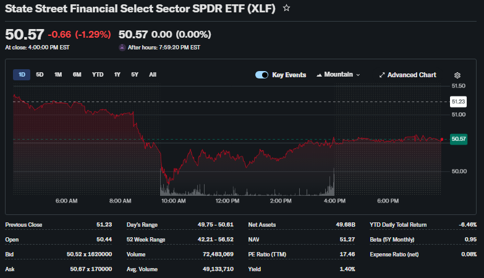484x278 pixels.
Task: Expand the Mountain chart type dropdown
Action: point(338,75)
